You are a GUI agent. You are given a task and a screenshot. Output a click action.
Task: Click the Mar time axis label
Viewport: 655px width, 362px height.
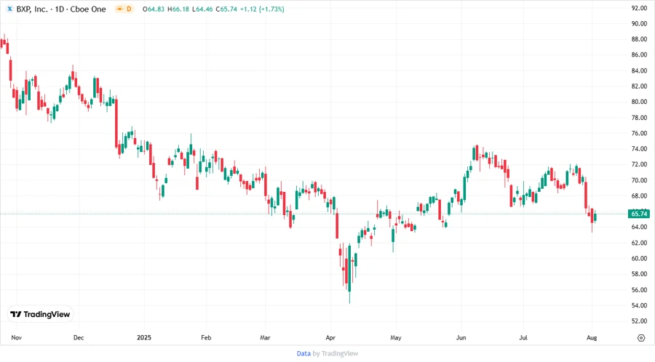tap(265, 337)
